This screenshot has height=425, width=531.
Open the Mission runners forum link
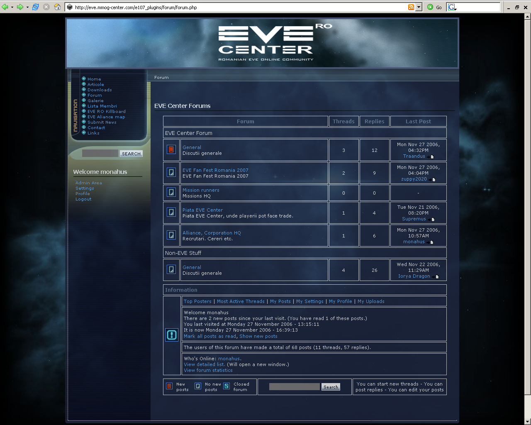201,190
